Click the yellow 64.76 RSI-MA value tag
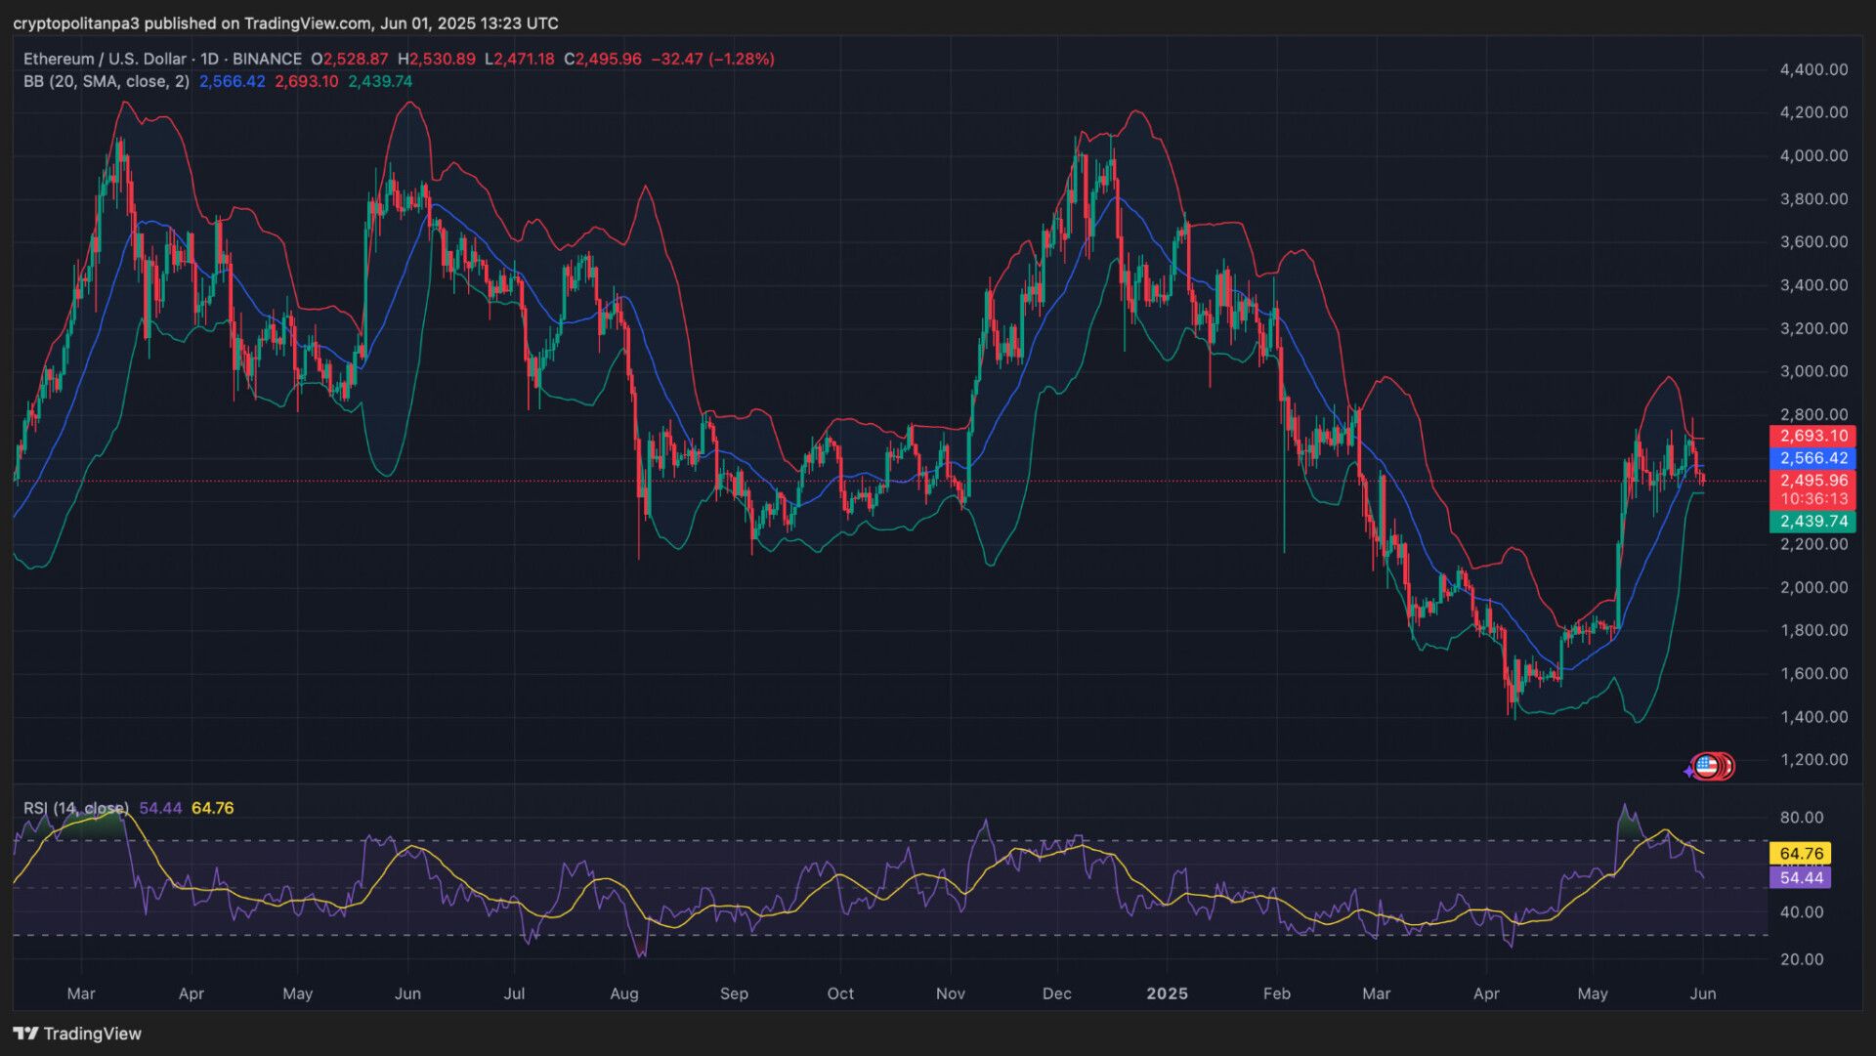This screenshot has width=1876, height=1056. (x=1800, y=854)
